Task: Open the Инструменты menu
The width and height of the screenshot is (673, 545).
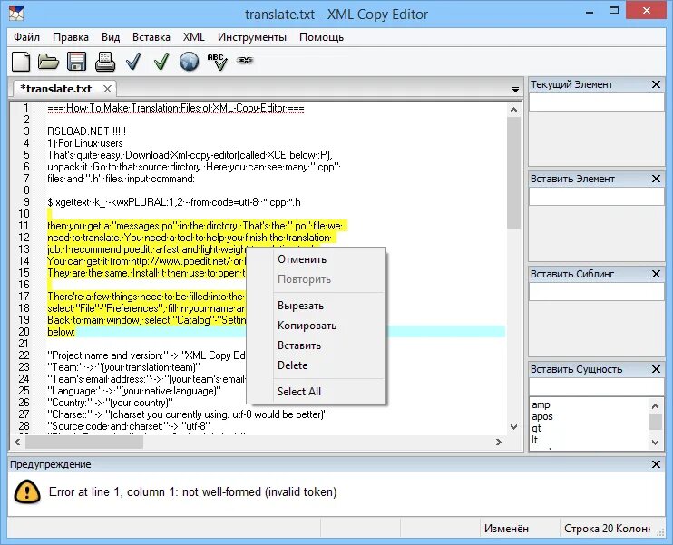Action: click(252, 37)
